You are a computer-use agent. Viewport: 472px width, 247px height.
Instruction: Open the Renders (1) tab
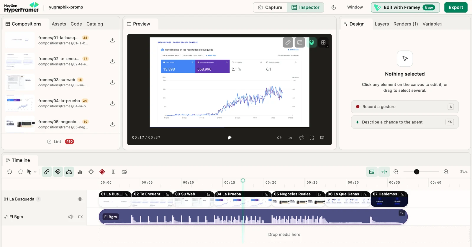point(406,24)
